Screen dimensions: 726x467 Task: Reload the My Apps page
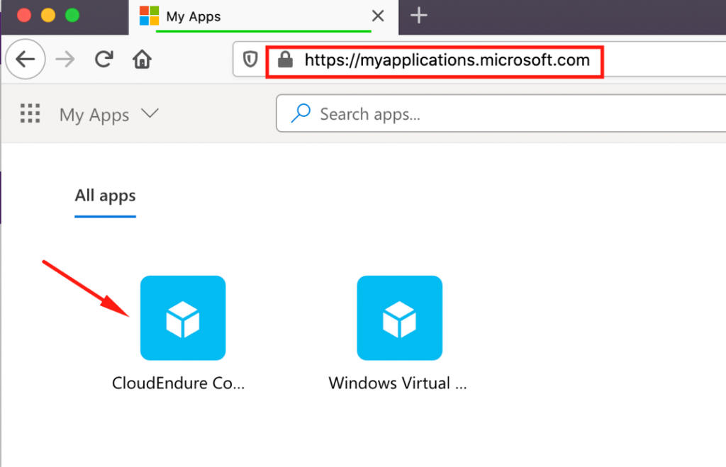tap(104, 60)
